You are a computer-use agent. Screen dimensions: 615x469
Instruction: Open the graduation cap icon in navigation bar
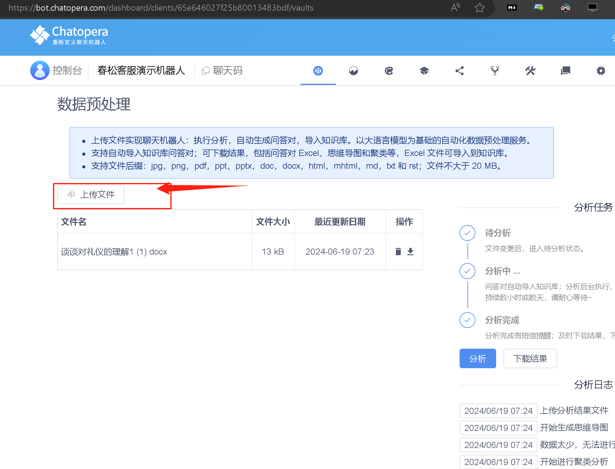tap(424, 71)
